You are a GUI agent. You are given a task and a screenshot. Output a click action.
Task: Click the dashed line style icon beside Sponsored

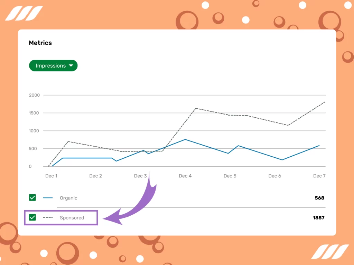point(47,218)
